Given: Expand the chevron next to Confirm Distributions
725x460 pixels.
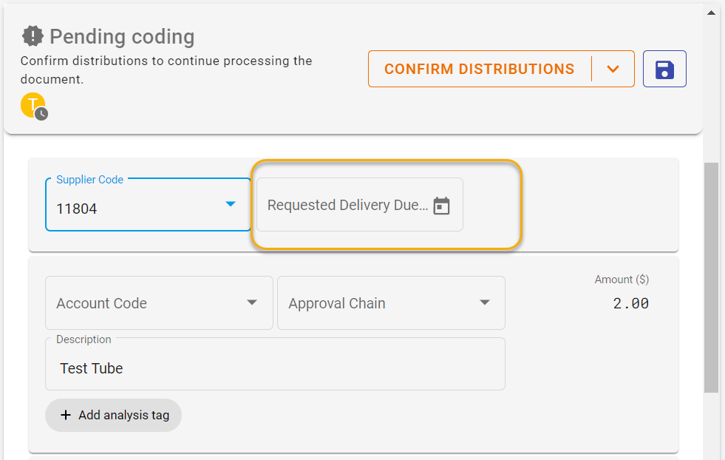Looking at the screenshot, I should pyautogui.click(x=613, y=70).
